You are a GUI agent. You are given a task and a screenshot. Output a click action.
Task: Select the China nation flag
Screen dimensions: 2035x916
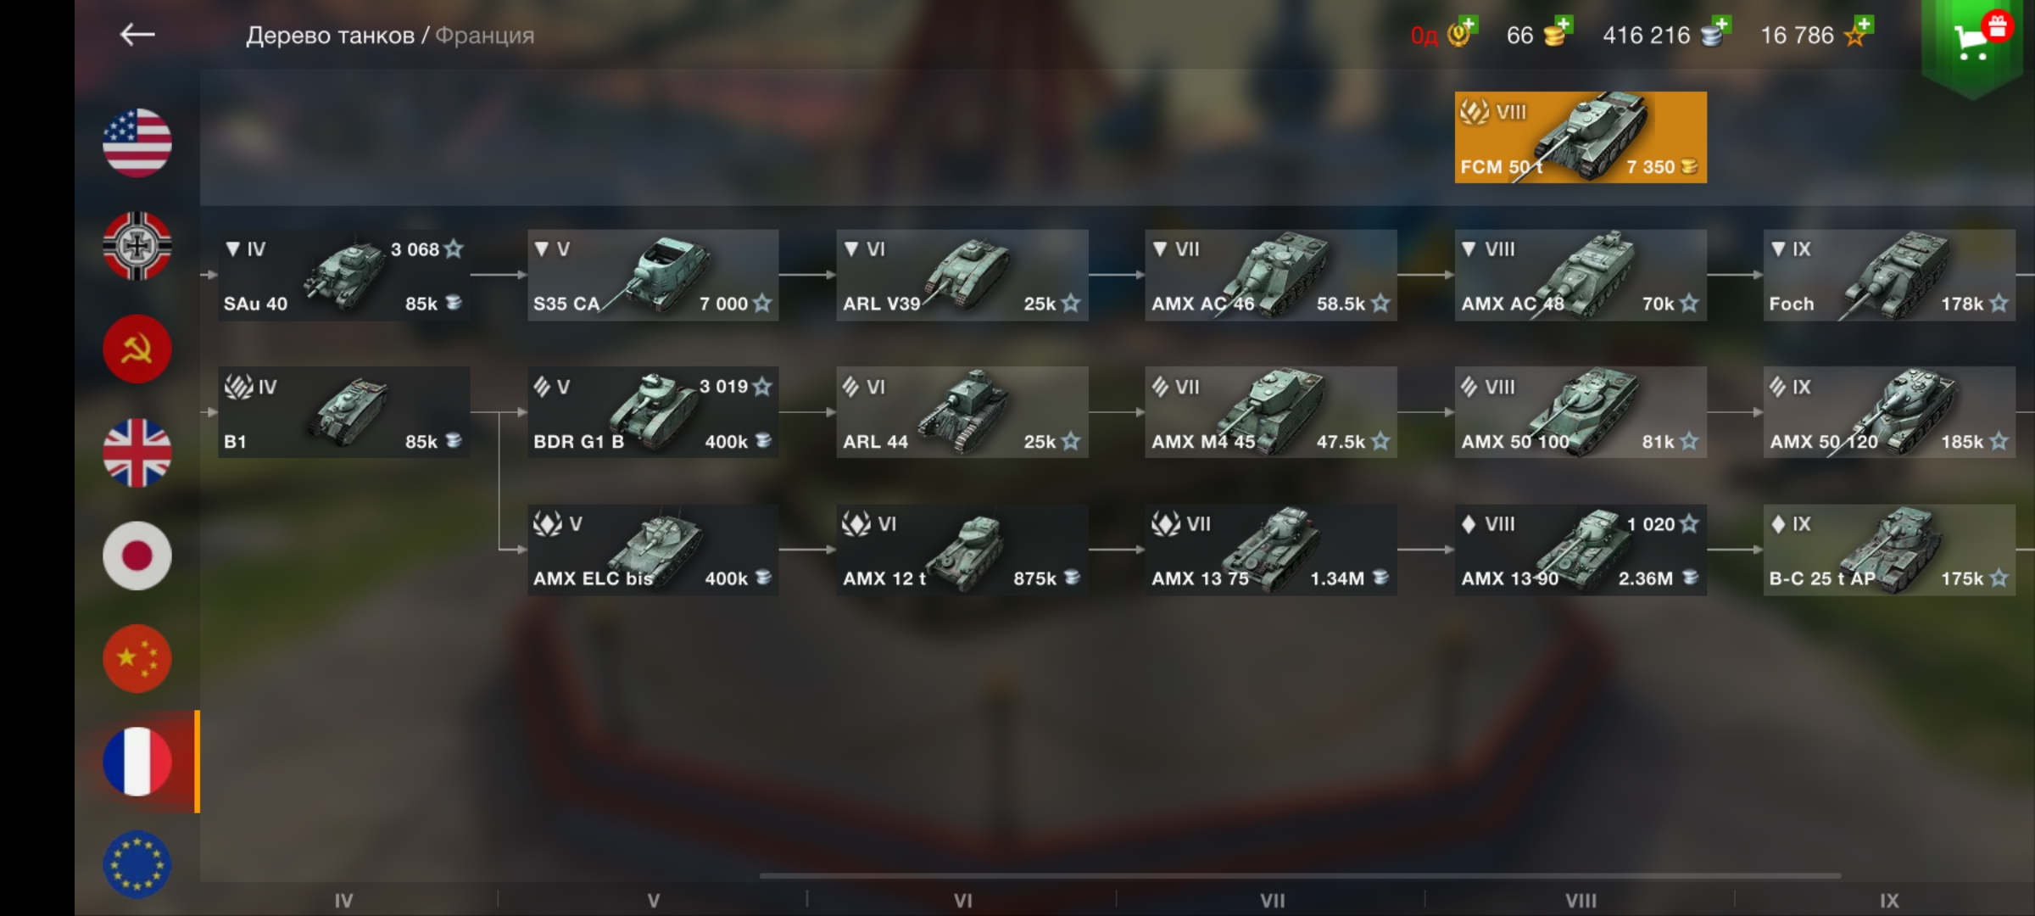137,658
